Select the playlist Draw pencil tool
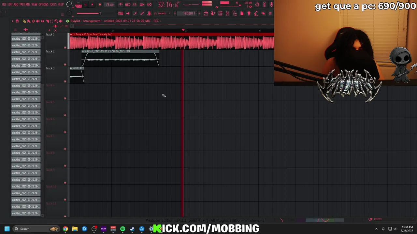417x234 pixels. click(x=24, y=21)
